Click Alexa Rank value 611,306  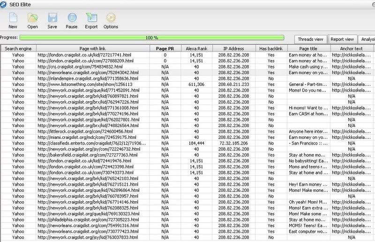click(x=196, y=84)
